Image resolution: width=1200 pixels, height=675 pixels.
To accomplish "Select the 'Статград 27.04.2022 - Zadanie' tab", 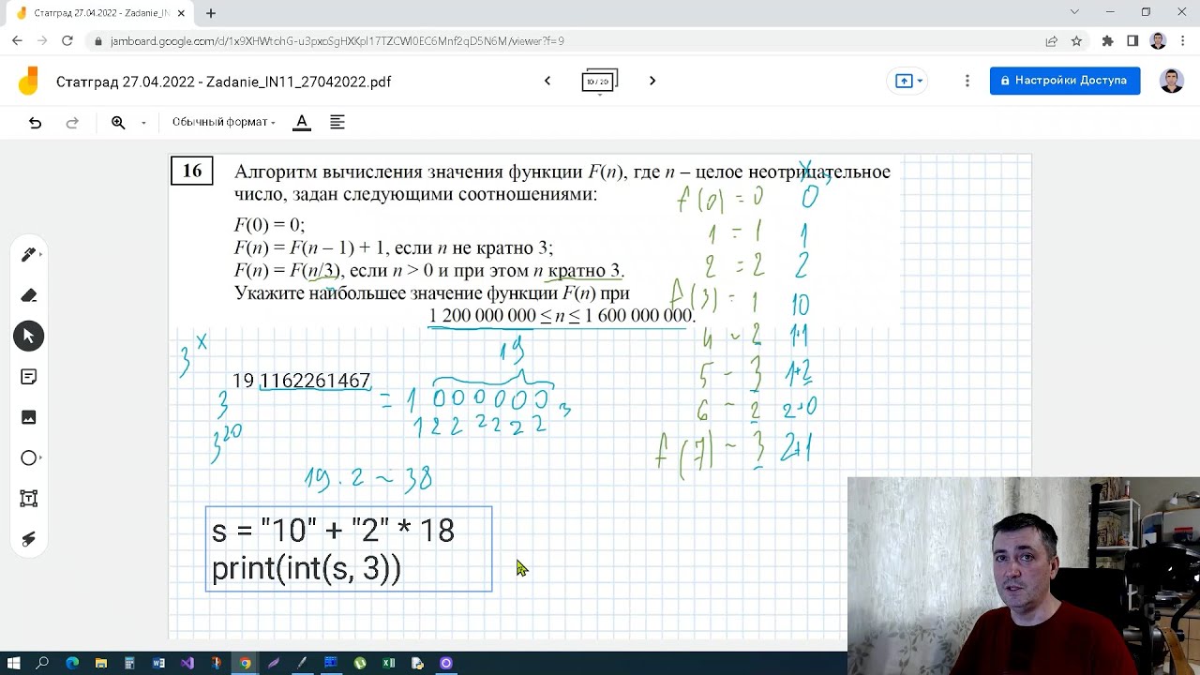I will pyautogui.click(x=101, y=13).
